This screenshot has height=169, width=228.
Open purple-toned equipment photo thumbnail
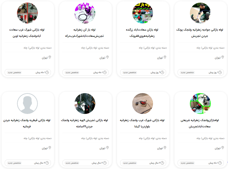(x=85, y=13)
